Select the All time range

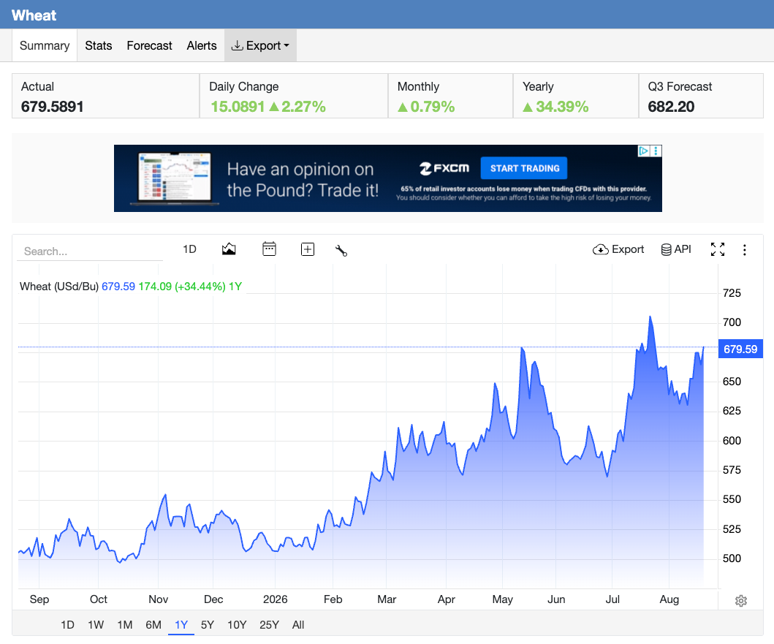point(297,625)
